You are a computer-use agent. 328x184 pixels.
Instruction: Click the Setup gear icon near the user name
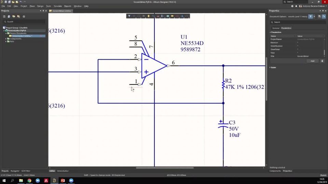click(x=292, y=6)
